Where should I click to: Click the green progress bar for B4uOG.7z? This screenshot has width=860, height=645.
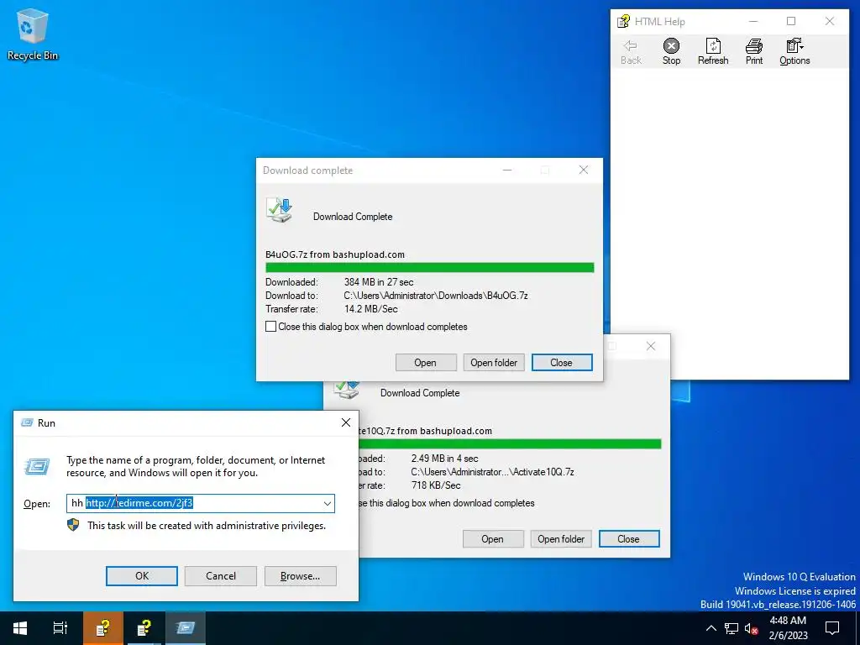click(429, 268)
